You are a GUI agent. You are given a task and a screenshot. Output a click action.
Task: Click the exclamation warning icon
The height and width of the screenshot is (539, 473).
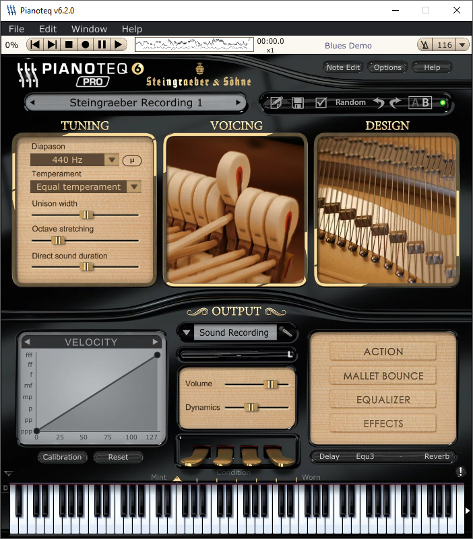click(461, 472)
